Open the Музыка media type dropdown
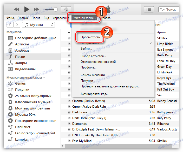Viewport: 183px width, 152px height. tap(38, 25)
